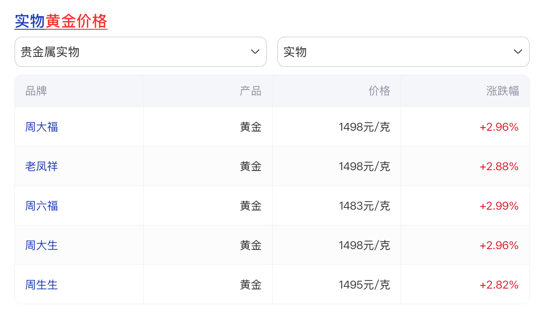Click the chevron on the right dropdown
Image resolution: width=546 pixels, height=314 pixels.
518,51
